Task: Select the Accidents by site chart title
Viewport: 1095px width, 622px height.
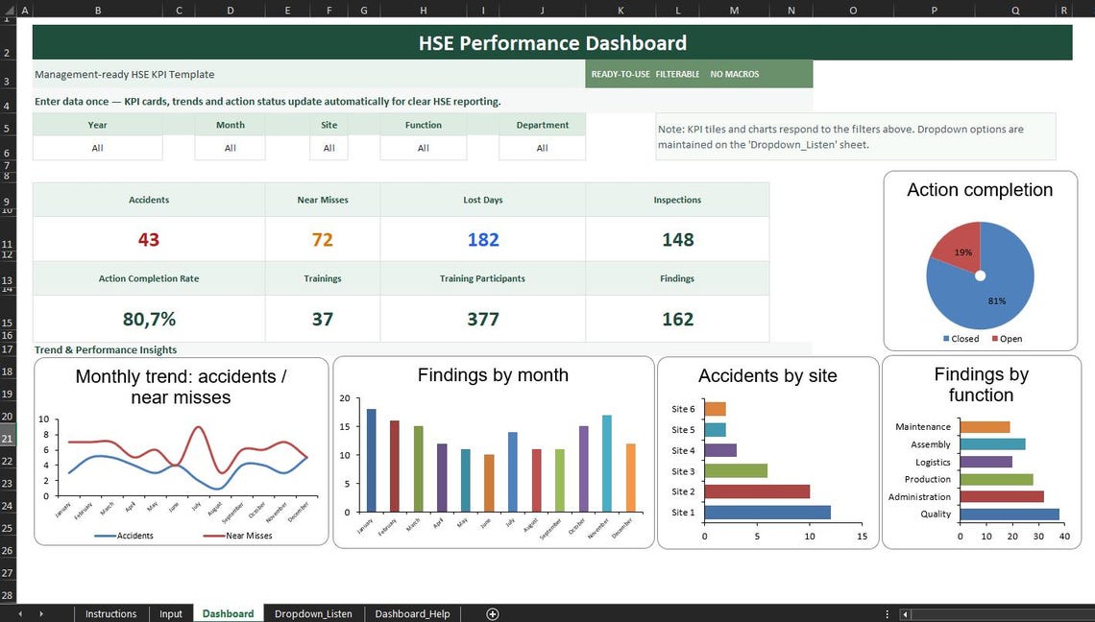Action: pos(767,375)
